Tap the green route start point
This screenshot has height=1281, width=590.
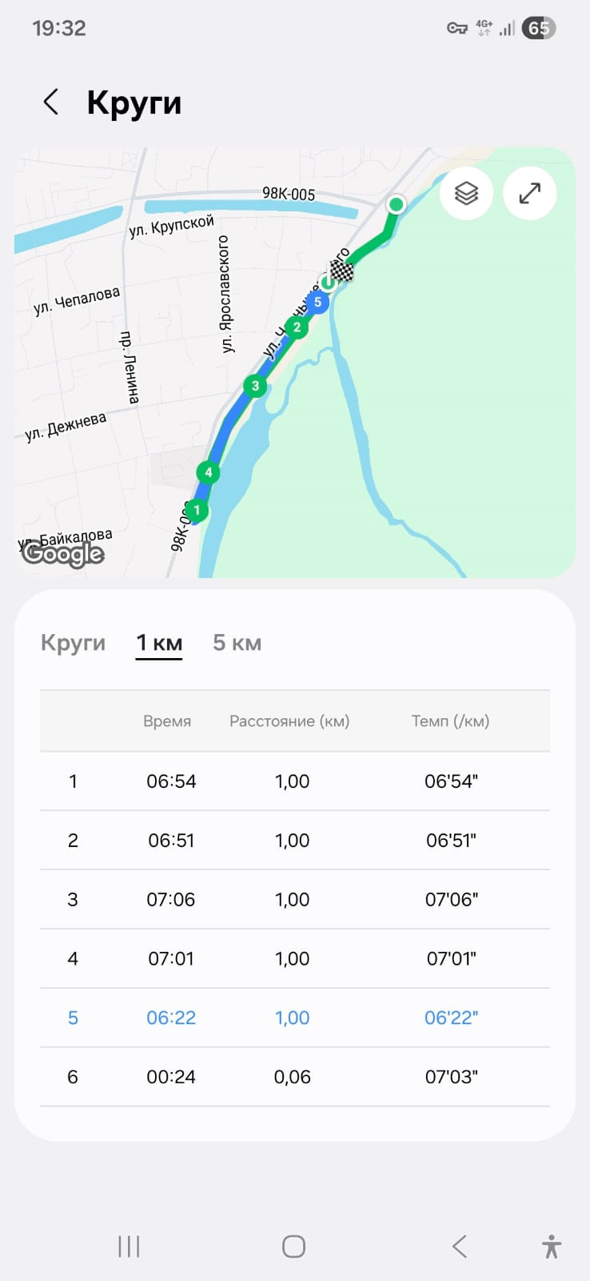tap(396, 205)
